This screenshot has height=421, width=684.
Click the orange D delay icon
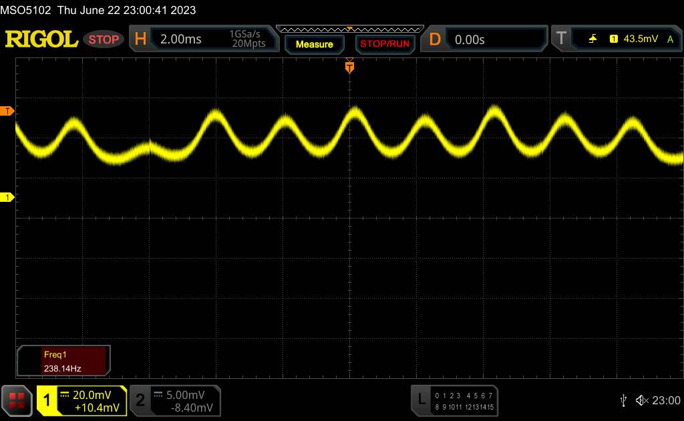(435, 39)
